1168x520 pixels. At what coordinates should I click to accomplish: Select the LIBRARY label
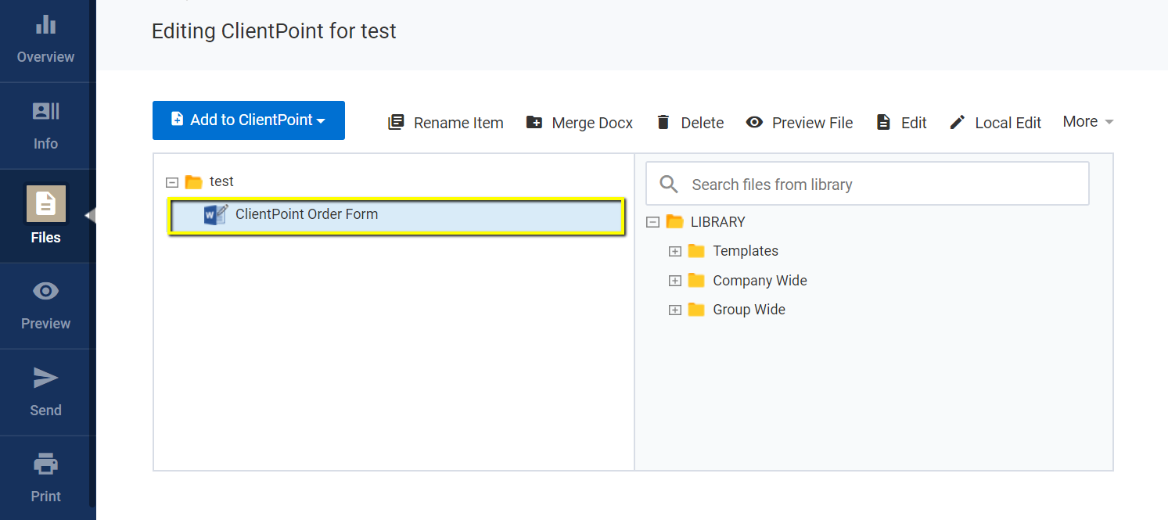click(x=718, y=222)
